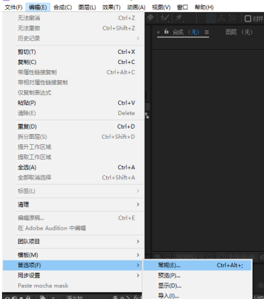The width and height of the screenshot is (264, 299).
Task: Open the 效果(T) menu
Action: tap(112, 7)
